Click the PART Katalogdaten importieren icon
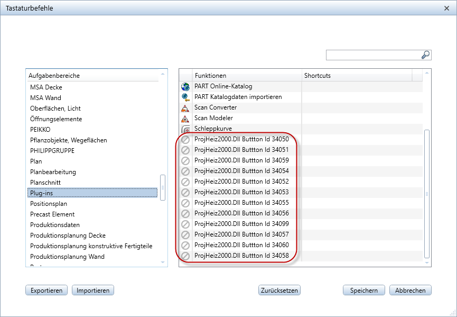Image resolution: width=457 pixels, height=317 pixels. tap(185, 97)
